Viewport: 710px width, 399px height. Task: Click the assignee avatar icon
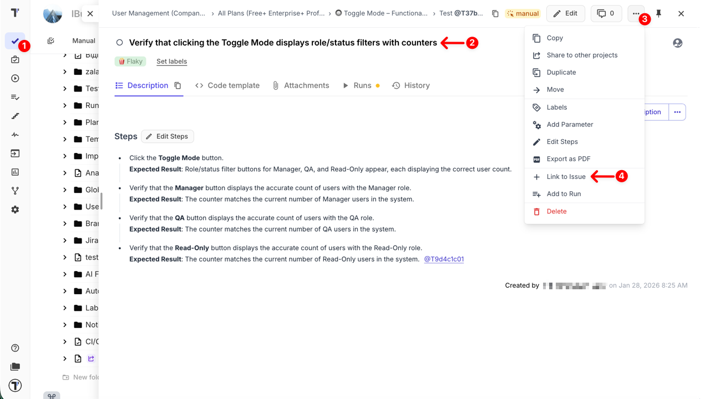[677, 43]
